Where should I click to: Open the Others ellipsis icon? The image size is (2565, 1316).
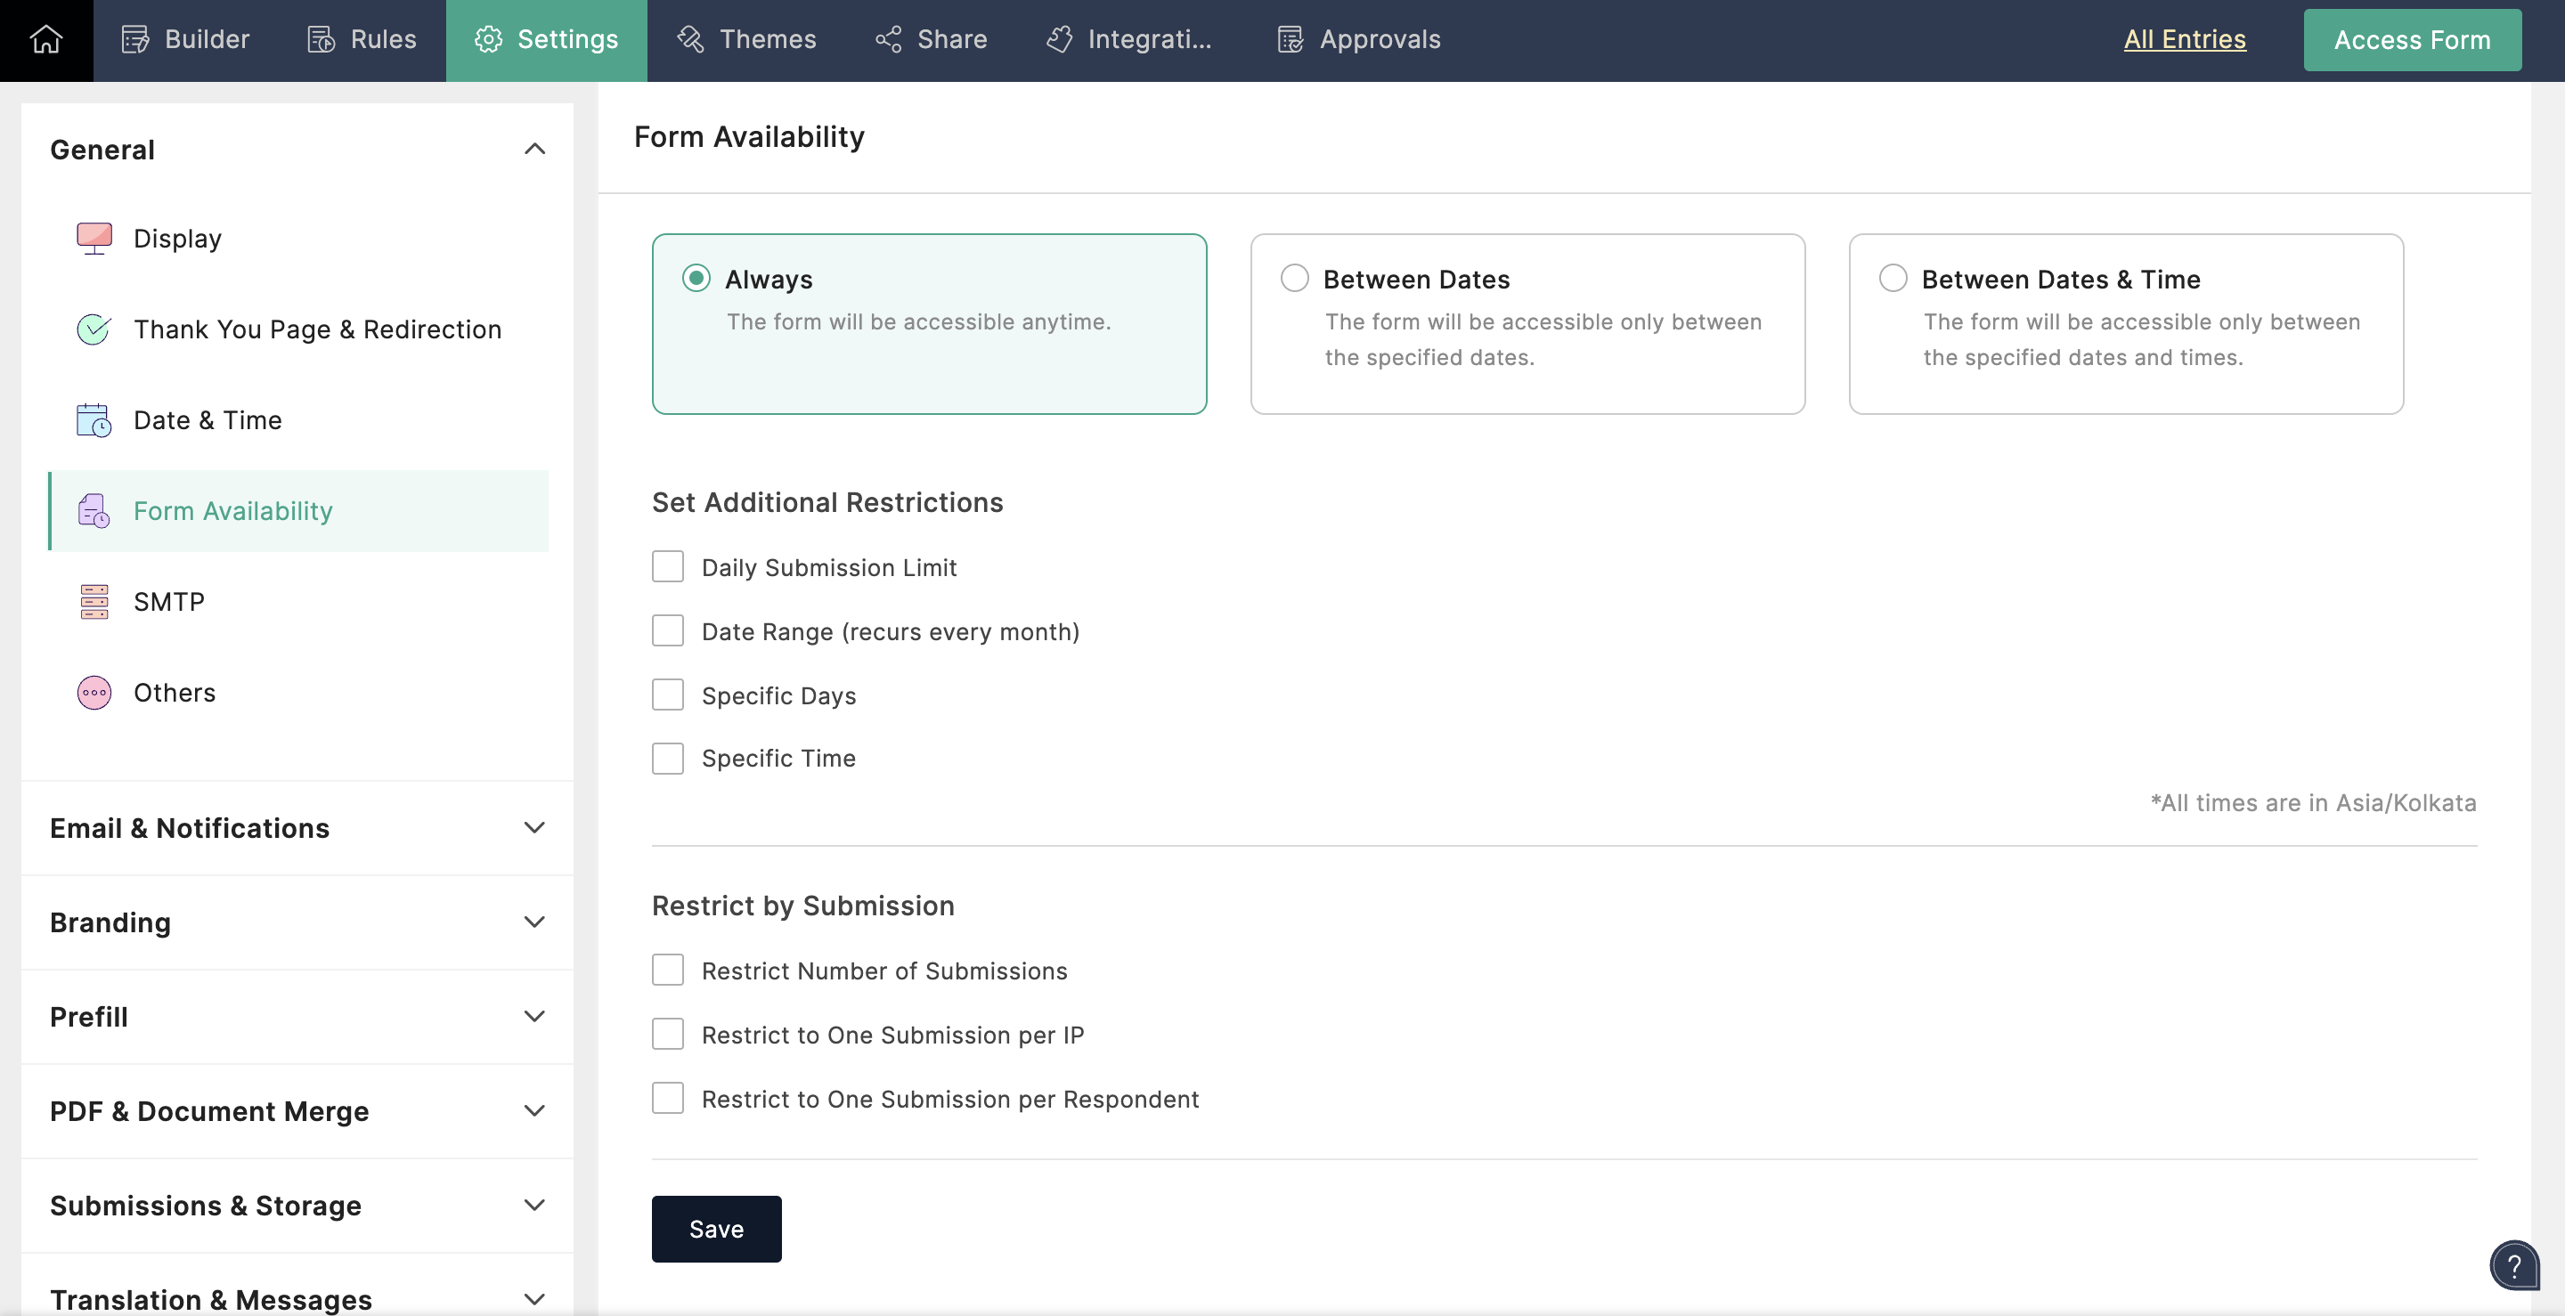pyautogui.click(x=94, y=693)
